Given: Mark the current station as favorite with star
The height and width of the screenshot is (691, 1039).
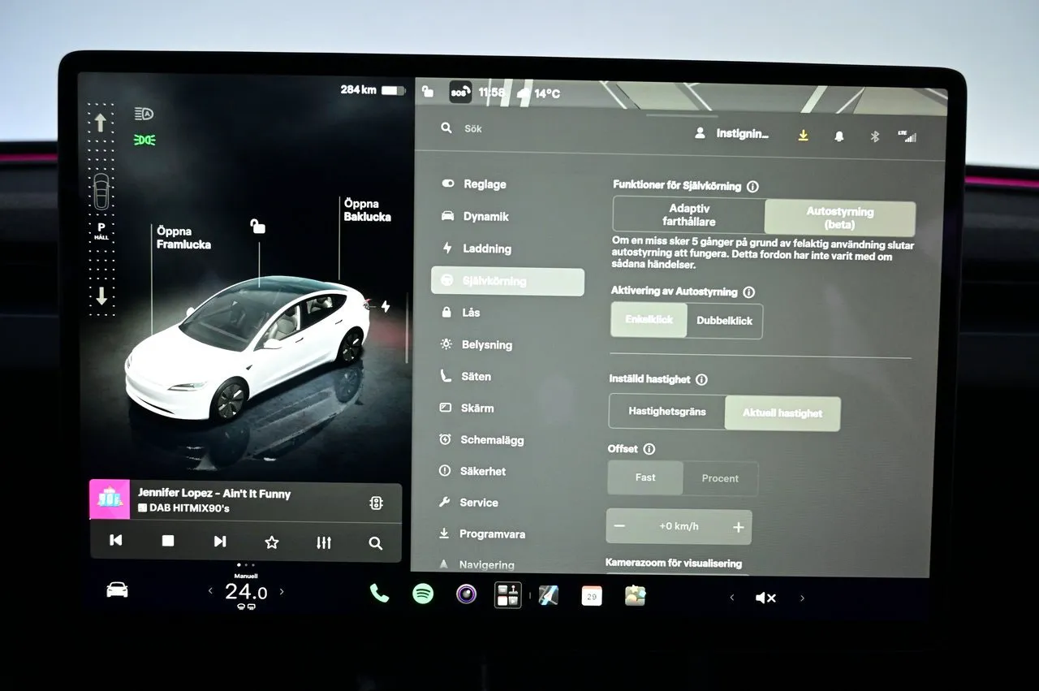Looking at the screenshot, I should pyautogui.click(x=272, y=542).
